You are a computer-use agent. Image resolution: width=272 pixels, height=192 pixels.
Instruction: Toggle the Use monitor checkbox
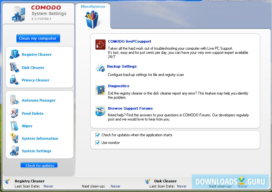98,143
